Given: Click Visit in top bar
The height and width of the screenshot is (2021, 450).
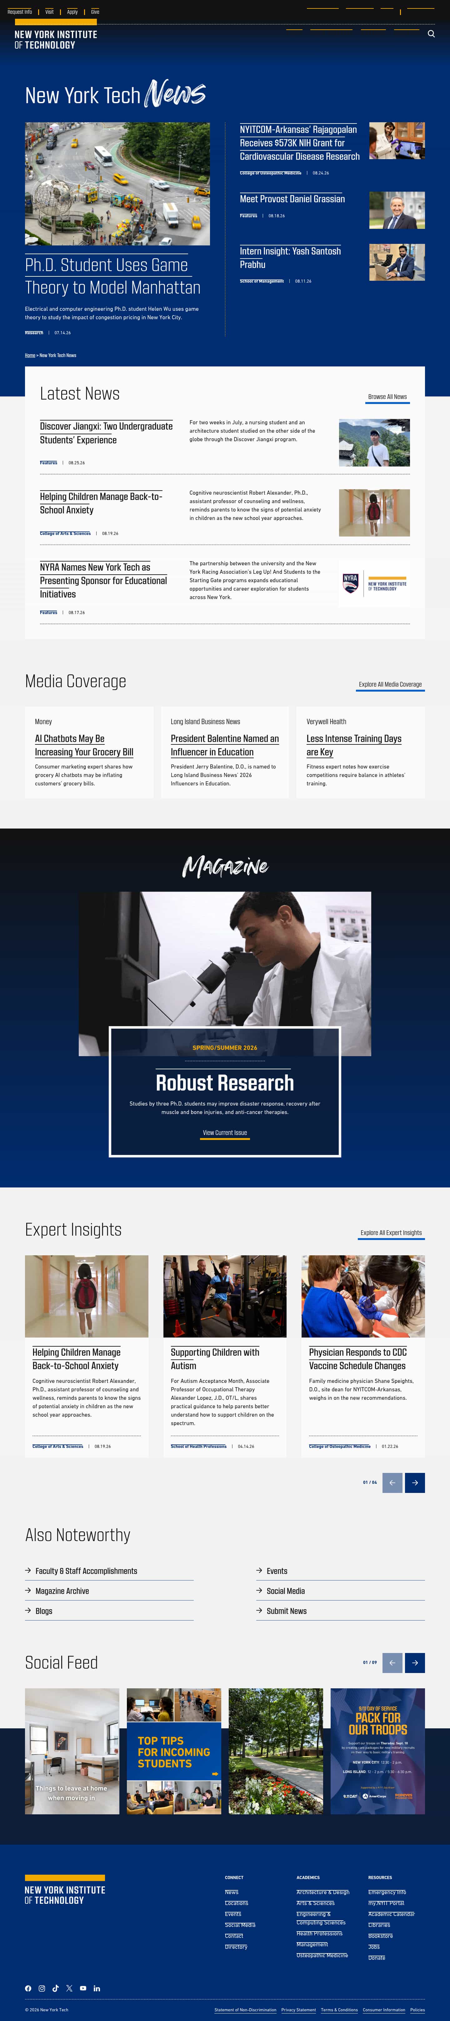Looking at the screenshot, I should pyautogui.click(x=49, y=12).
